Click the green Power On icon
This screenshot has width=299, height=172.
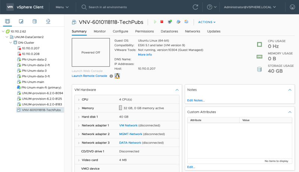click(155, 22)
